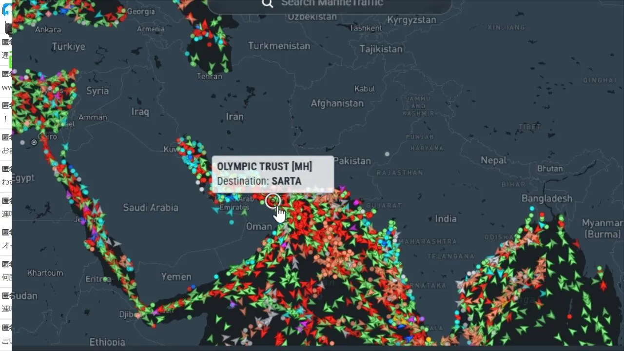This screenshot has height=351, width=624.
Task: Click the magnifier icon in search bar
Action: coord(268,3)
